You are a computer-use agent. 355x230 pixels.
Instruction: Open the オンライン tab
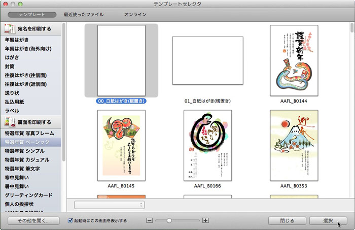135,15
